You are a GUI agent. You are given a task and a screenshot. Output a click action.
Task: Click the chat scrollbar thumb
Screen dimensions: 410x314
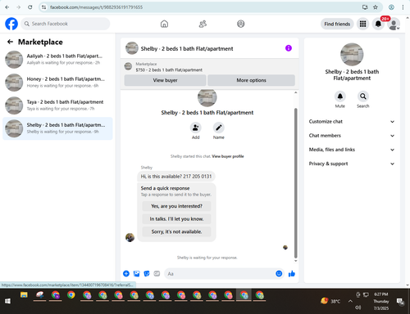tap(295, 183)
